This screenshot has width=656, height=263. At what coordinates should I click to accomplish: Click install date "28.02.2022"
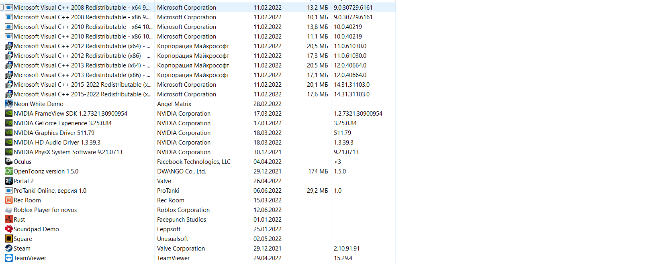[x=268, y=104]
